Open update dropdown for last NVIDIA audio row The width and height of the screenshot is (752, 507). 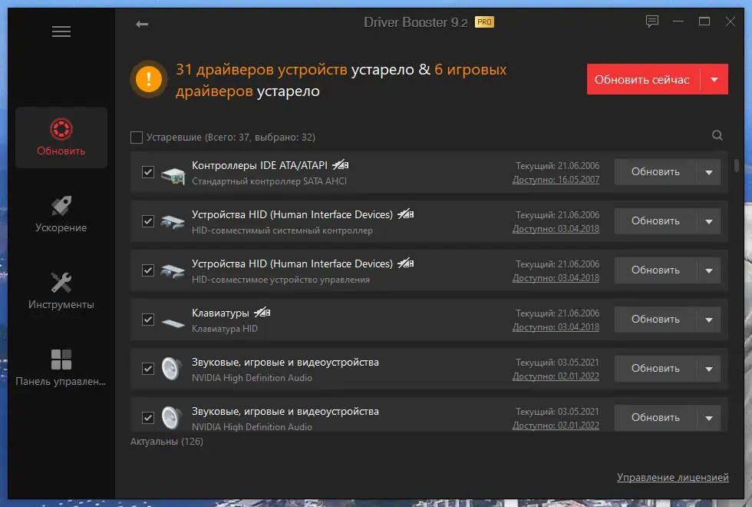709,418
